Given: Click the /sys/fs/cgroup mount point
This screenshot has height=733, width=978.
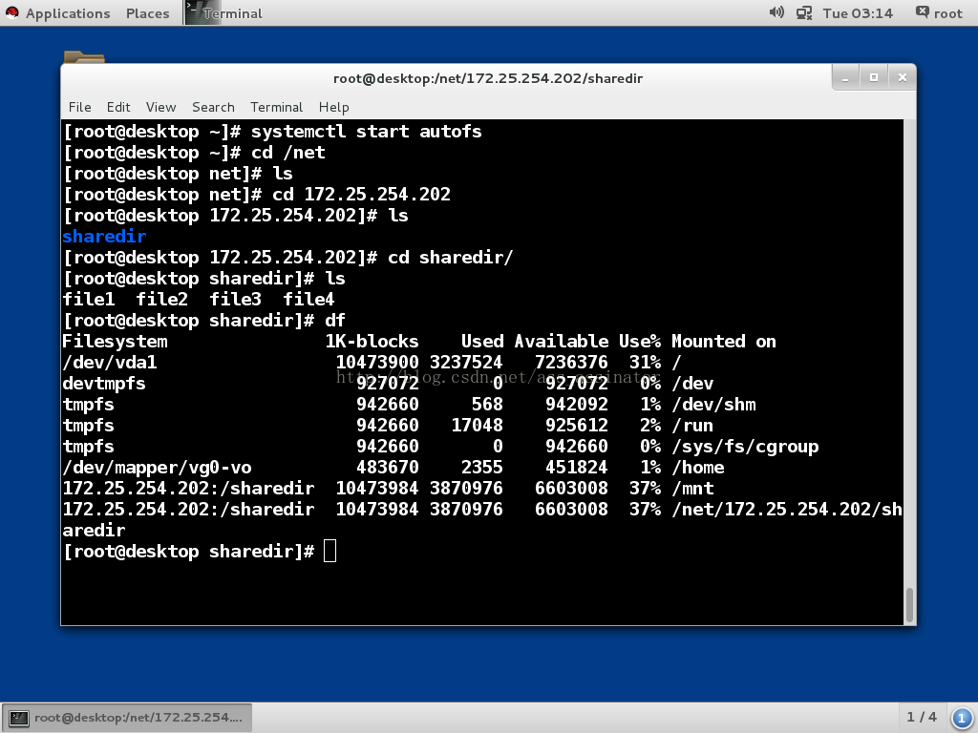Looking at the screenshot, I should pos(745,447).
